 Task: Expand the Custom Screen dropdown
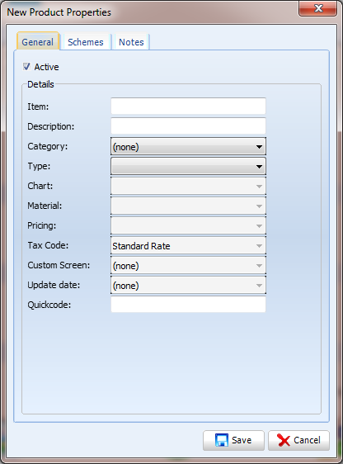[188, 265]
